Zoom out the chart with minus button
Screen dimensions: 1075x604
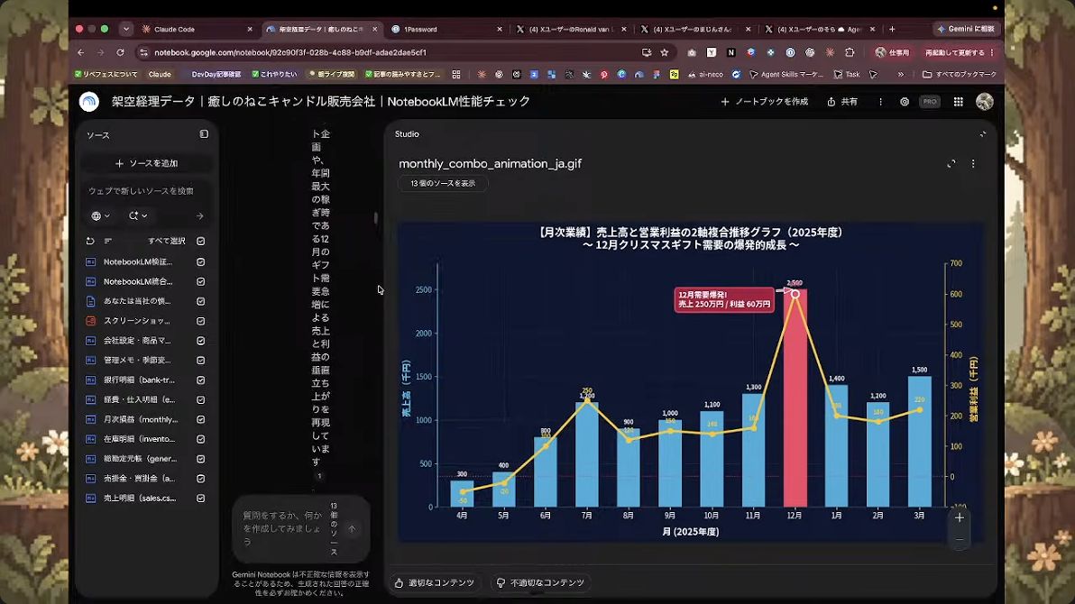point(960,540)
